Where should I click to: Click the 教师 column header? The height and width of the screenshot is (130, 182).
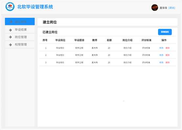95,40
